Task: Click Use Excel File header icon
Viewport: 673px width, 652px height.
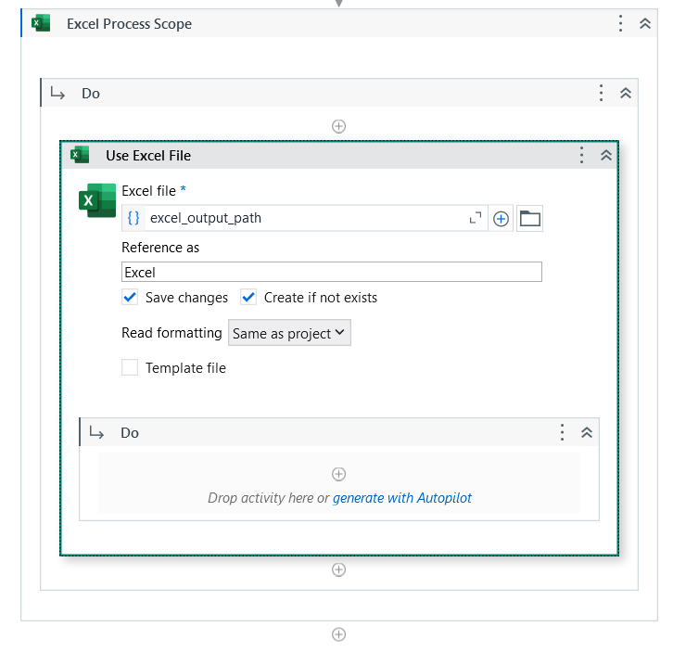Action: [x=80, y=155]
